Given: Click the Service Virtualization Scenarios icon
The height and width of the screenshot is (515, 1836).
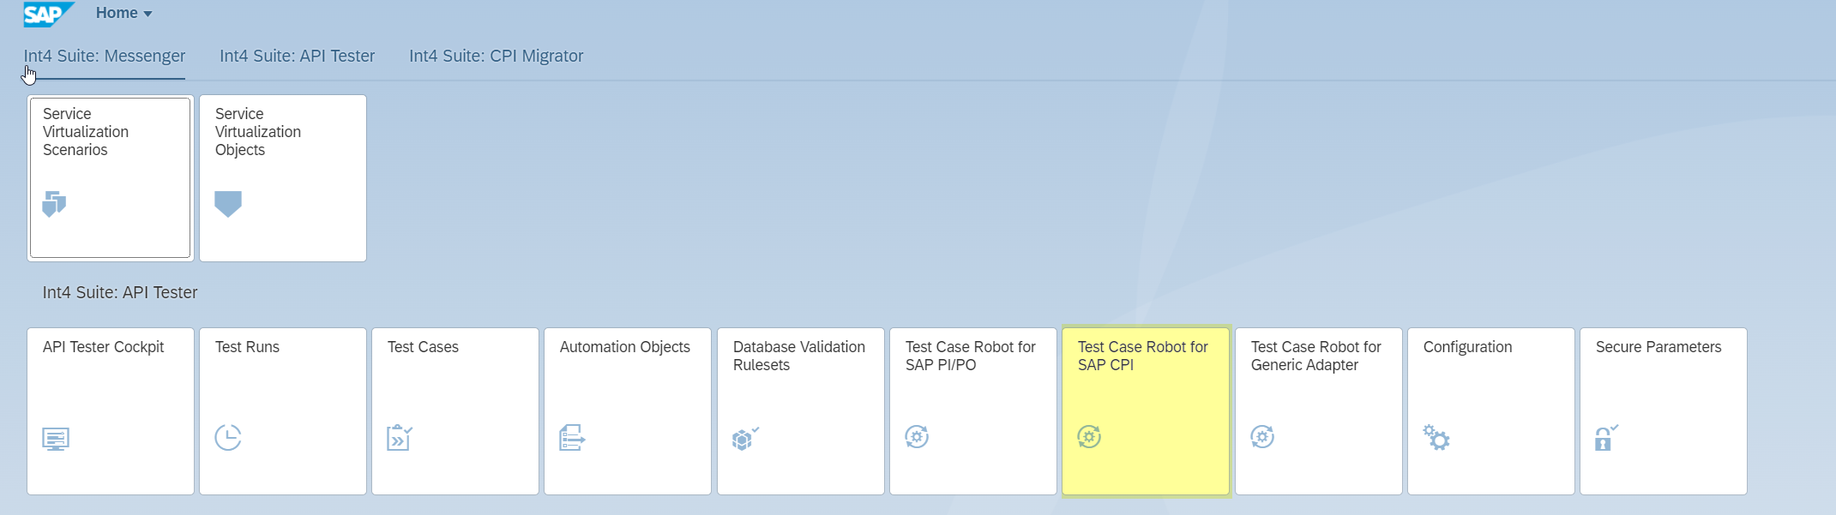Looking at the screenshot, I should 54,204.
